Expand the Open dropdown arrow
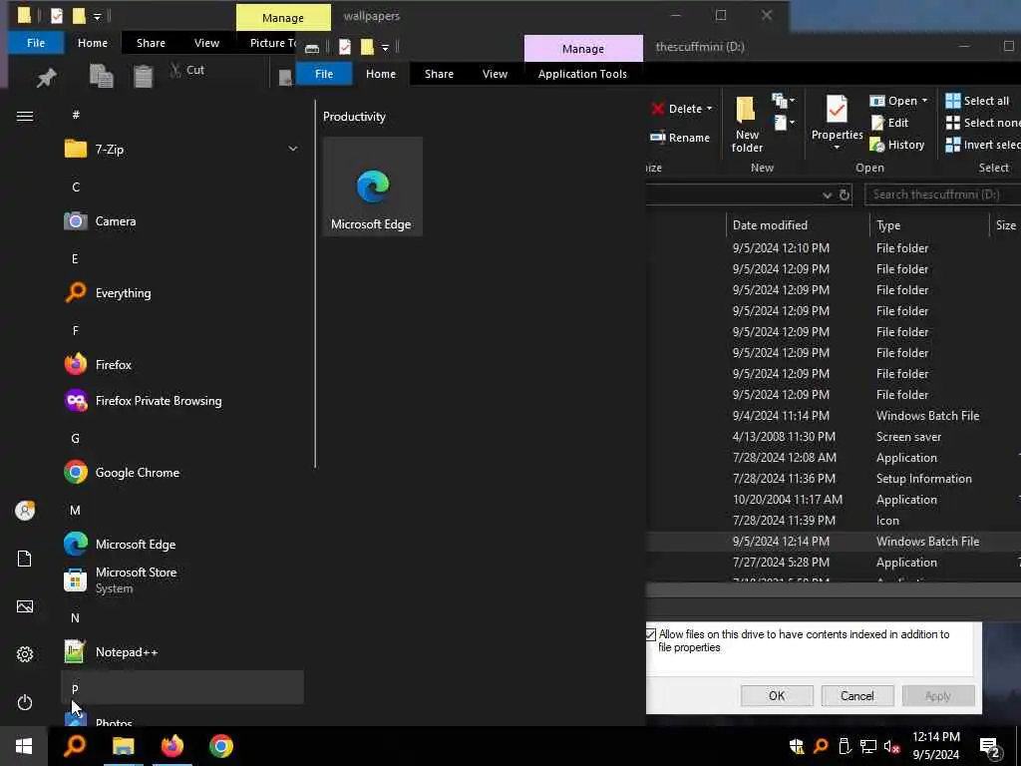Screen dimensions: 1021x766 click(x=924, y=101)
